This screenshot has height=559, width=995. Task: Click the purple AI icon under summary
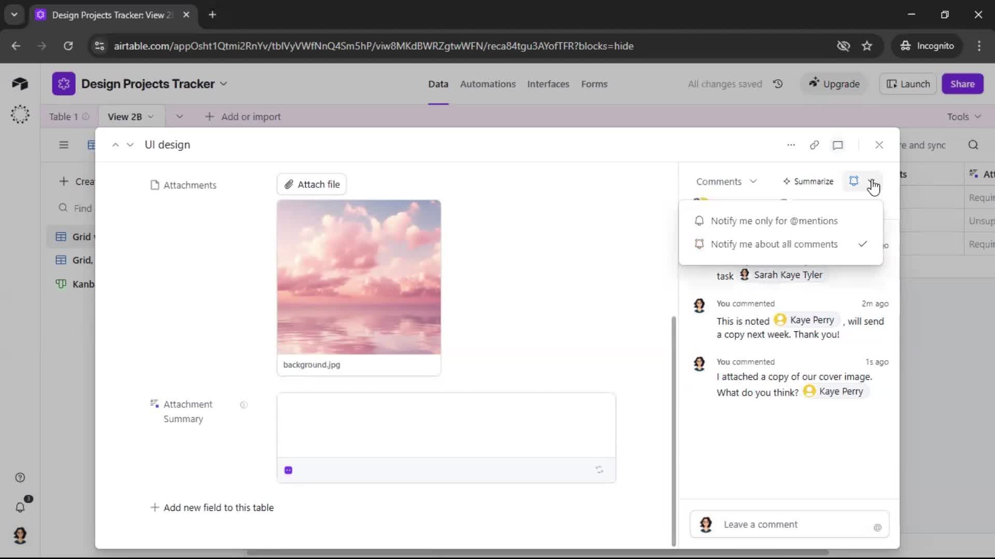289,470
